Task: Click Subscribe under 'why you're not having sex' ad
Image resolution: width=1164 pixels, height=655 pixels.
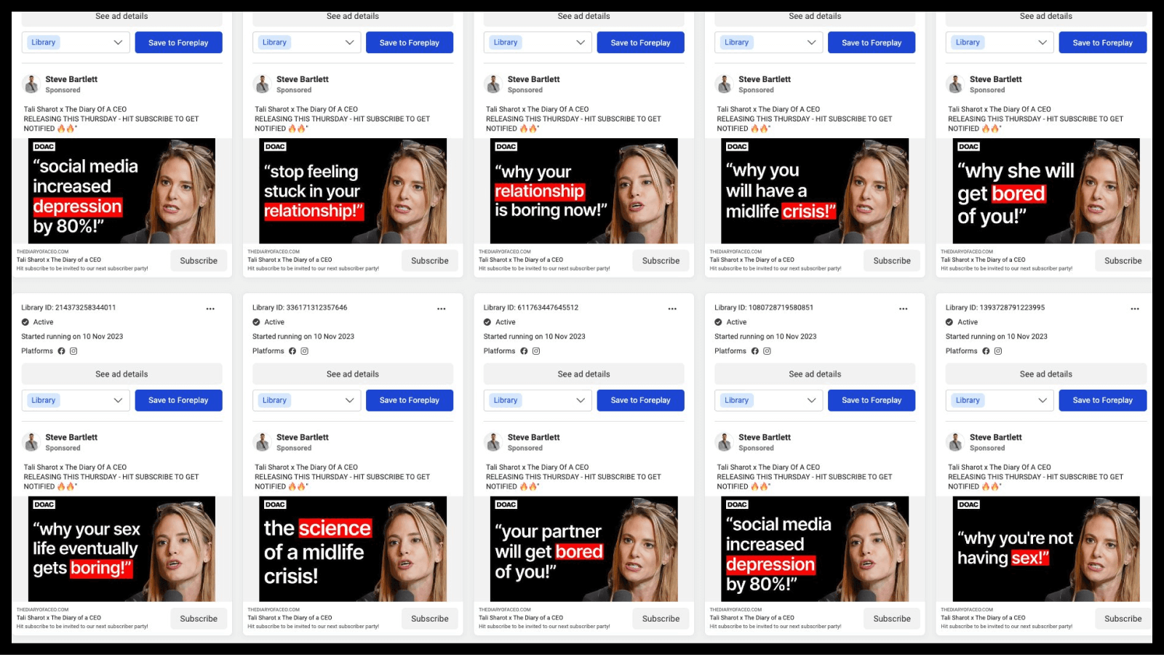Action: (1123, 619)
